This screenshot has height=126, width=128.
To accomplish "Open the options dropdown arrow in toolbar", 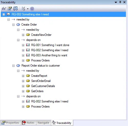I will (x=28, y=9).
